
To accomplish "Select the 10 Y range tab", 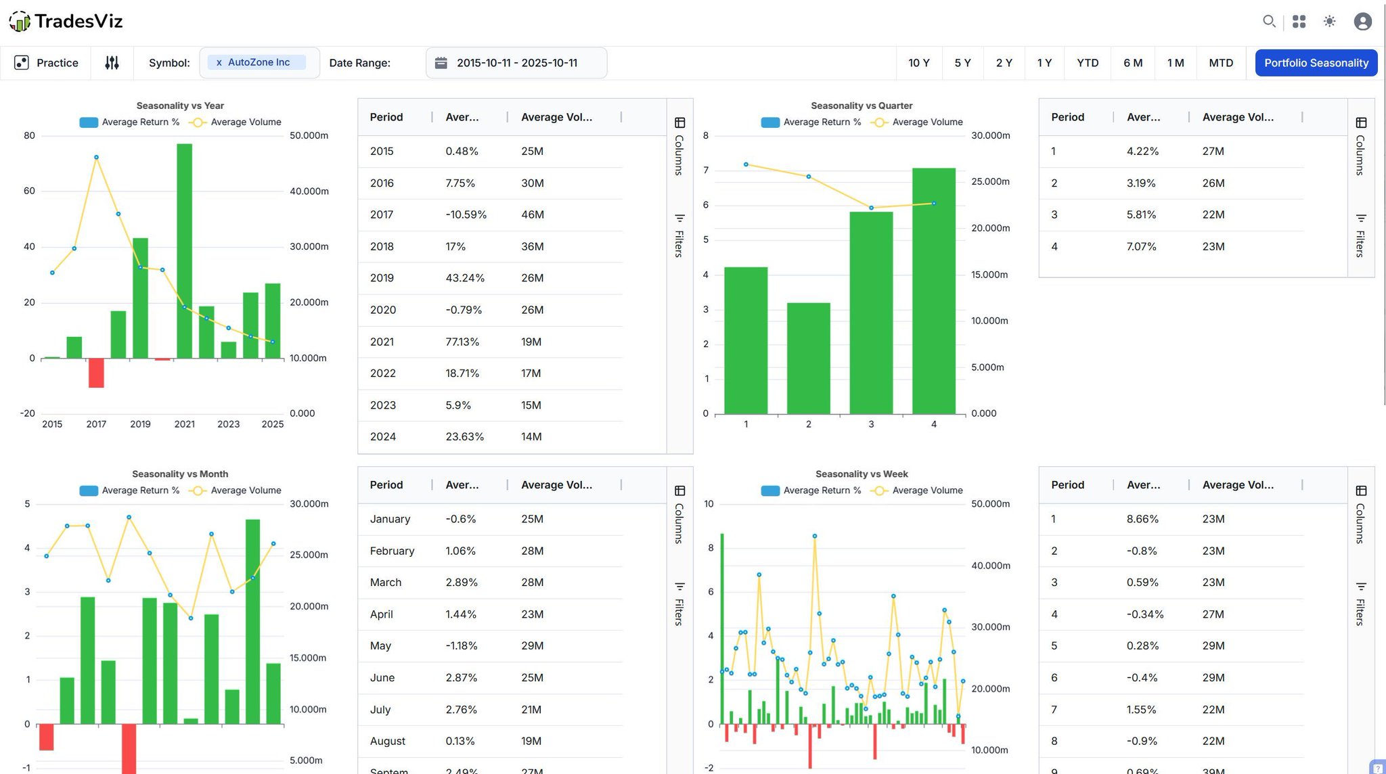I will coord(918,63).
